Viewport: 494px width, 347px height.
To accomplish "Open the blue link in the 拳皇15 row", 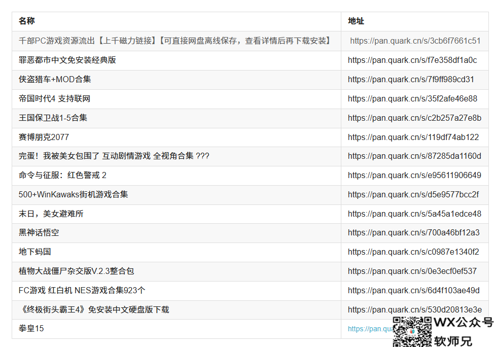I will [370, 329].
